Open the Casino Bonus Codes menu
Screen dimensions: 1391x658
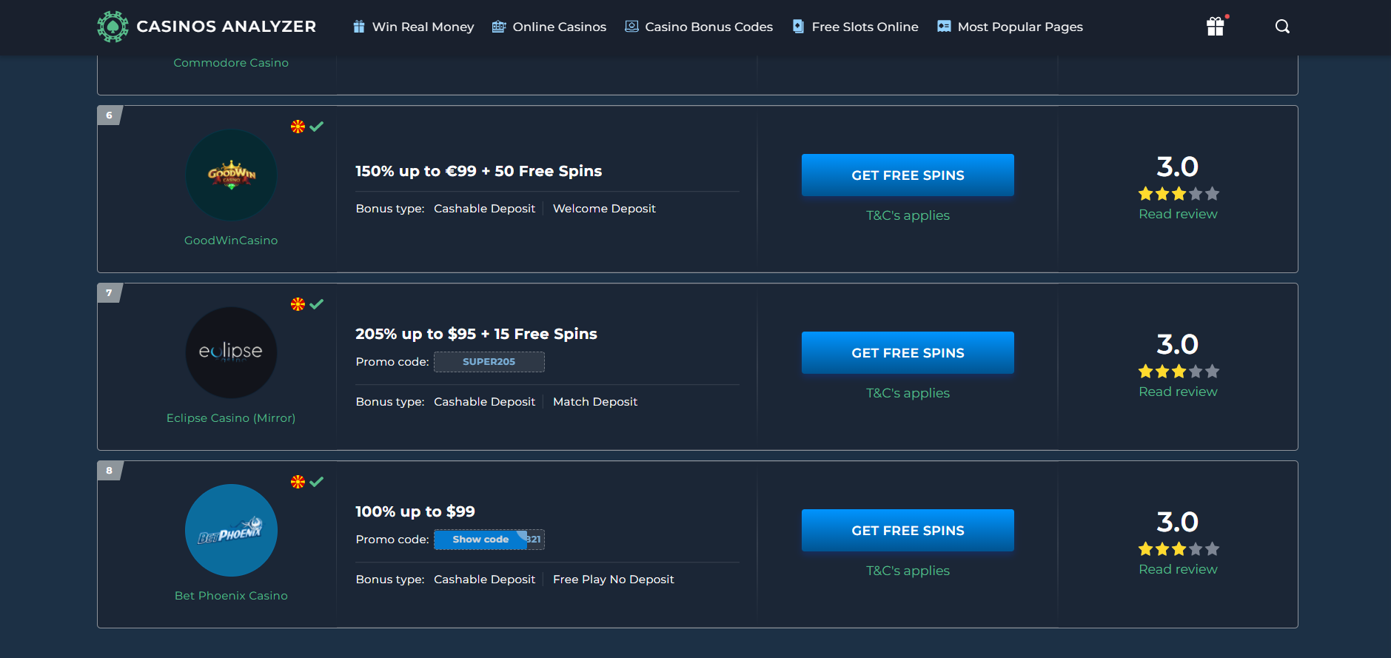pos(699,27)
